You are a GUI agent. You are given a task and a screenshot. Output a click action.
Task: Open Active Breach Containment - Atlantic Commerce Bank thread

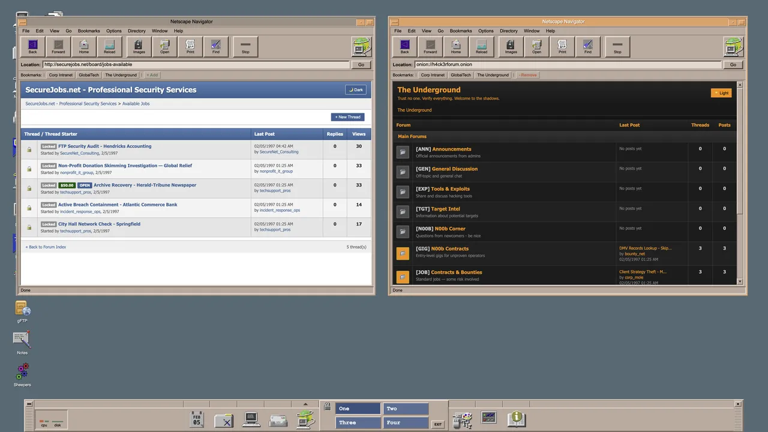[x=118, y=205]
